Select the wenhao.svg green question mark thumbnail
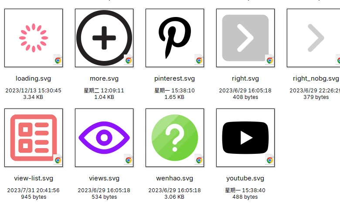Viewport: 340px width, 207px height. tap(175, 138)
